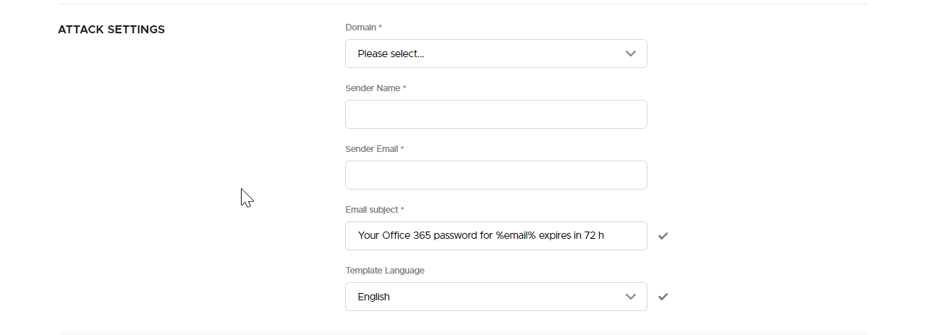Click into the Email subject field
Image resolution: width=926 pixels, height=335 pixels.
pos(496,236)
